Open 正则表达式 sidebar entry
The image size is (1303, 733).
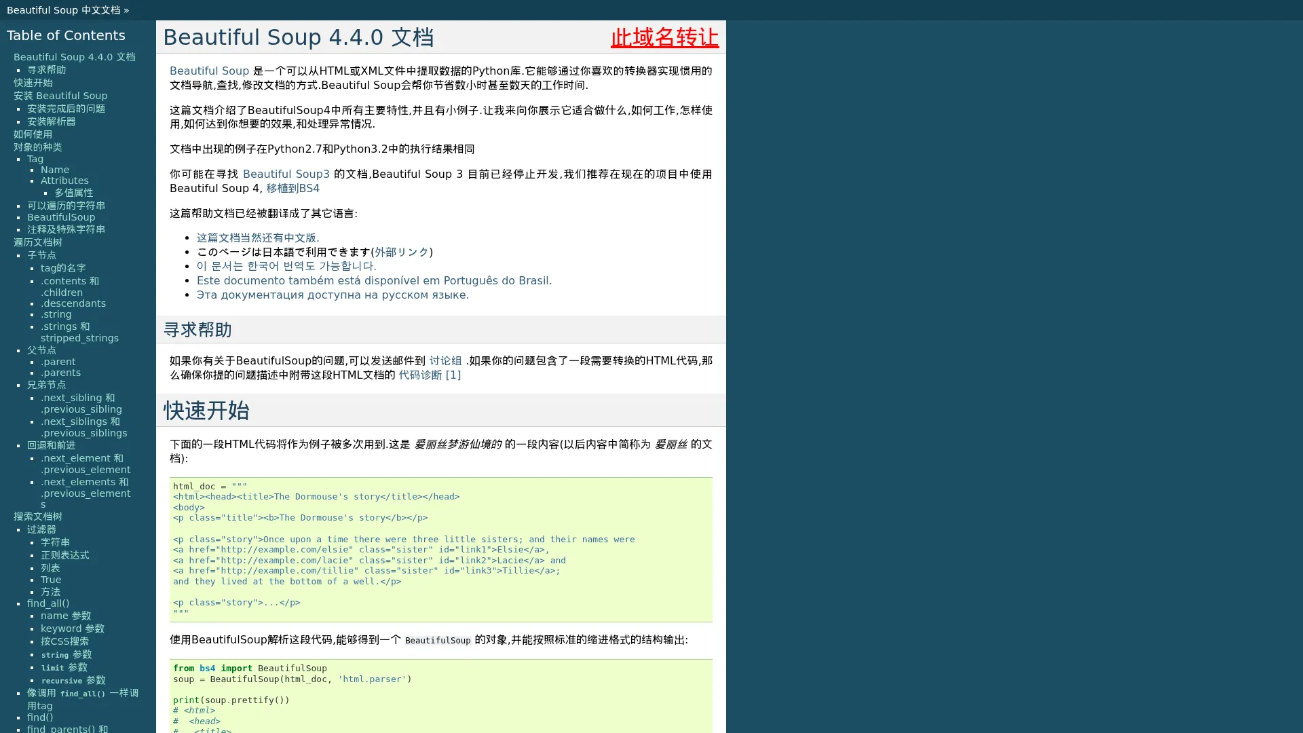(x=64, y=555)
